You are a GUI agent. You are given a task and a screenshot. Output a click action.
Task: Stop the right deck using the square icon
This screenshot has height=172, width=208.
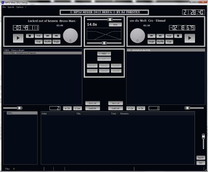178,36
